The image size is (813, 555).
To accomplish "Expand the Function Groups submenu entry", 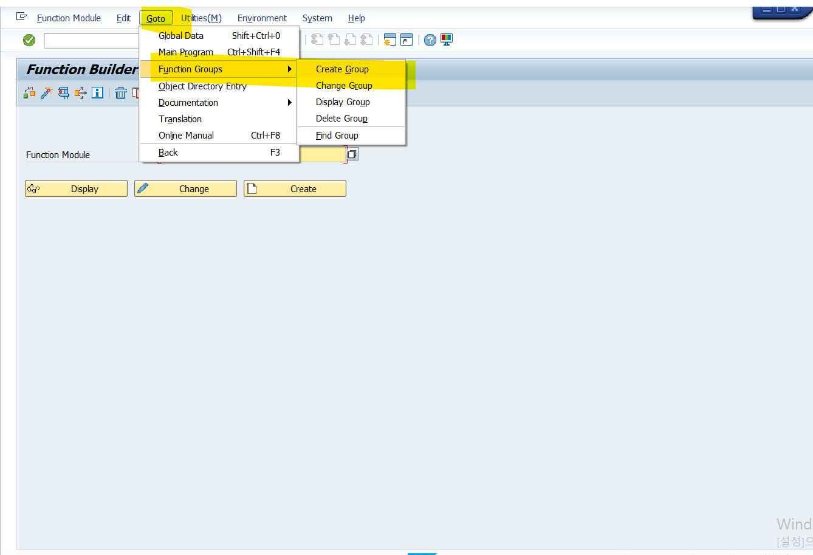I will (219, 69).
